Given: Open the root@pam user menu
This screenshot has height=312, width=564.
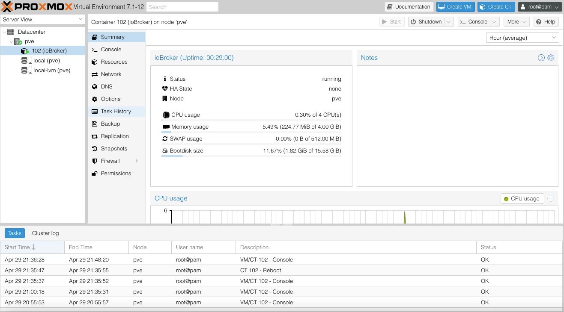Looking at the screenshot, I should (540, 7).
